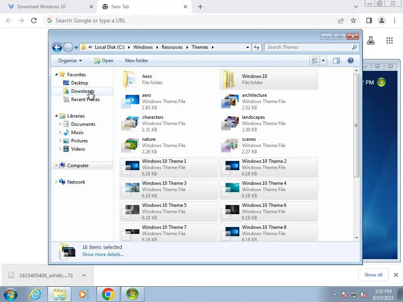The height and width of the screenshot is (302, 403).
Task: Open Internet Explorer from taskbar
Action: click(x=35, y=294)
